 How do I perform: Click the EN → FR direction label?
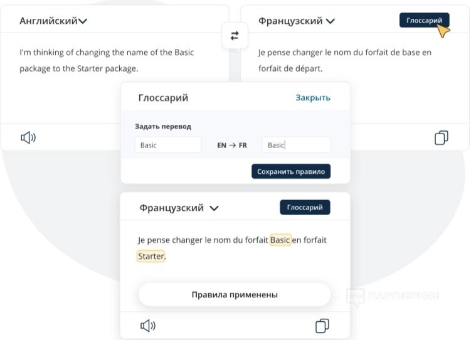click(231, 145)
